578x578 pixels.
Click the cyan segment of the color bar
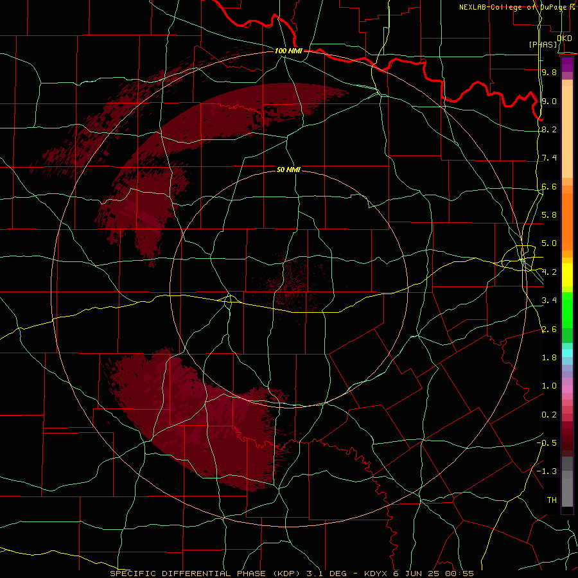(x=567, y=353)
